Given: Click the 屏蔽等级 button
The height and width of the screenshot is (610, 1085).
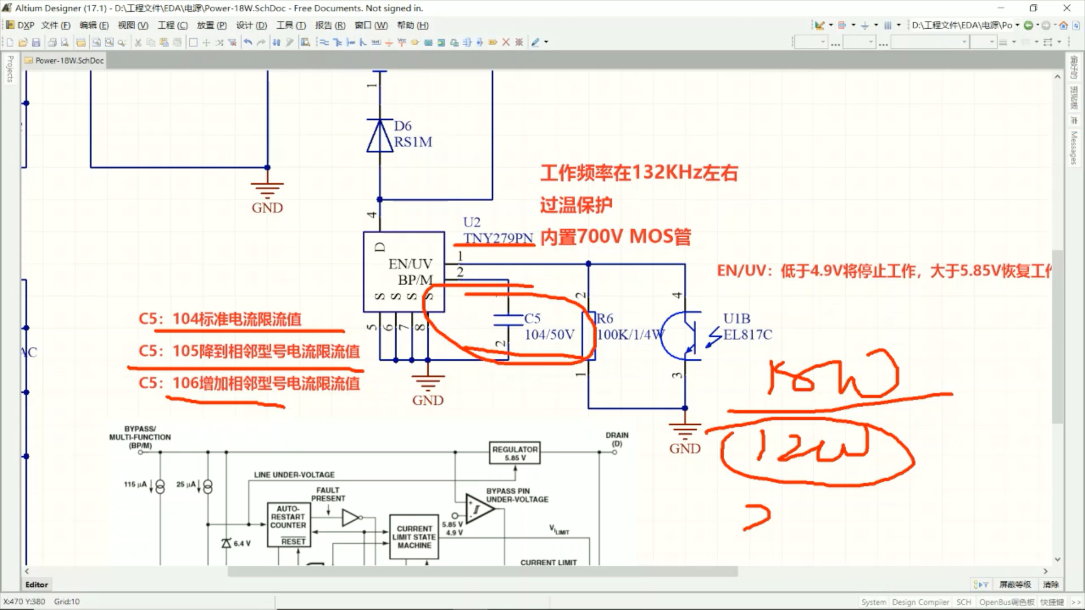Looking at the screenshot, I should (1015, 585).
